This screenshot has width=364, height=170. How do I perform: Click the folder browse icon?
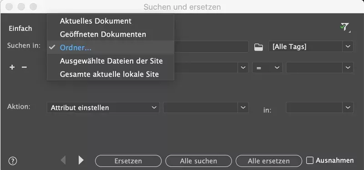[x=258, y=47]
